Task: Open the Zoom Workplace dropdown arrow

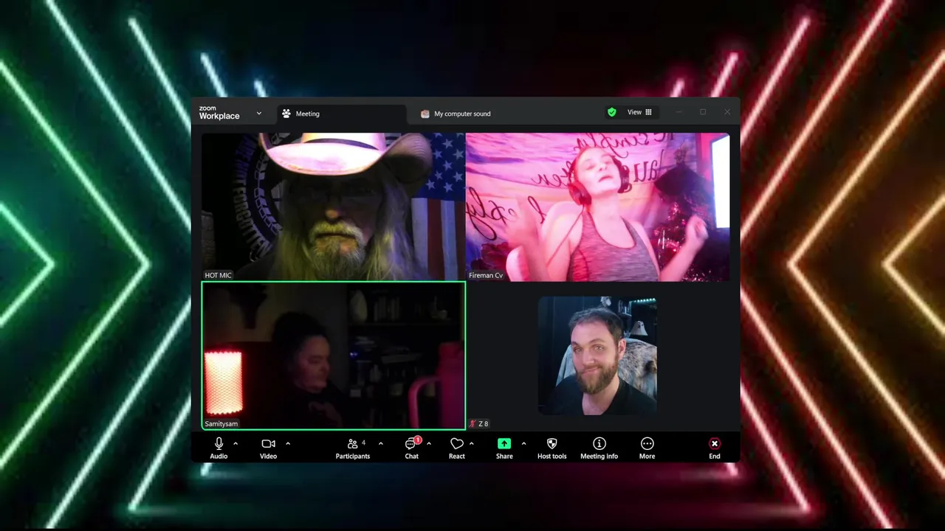Action: point(259,114)
